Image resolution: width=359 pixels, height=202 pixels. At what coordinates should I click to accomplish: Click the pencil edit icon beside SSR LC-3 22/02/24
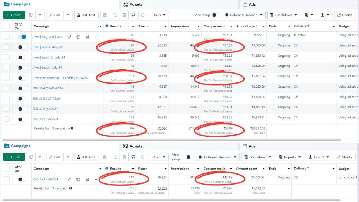[69, 179]
